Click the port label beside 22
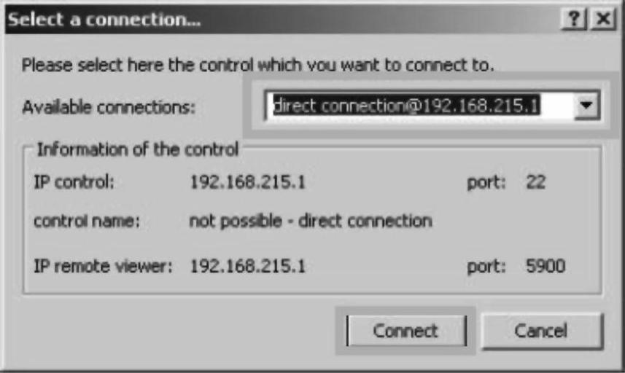Screen dimensions: 625x373 (x=486, y=183)
